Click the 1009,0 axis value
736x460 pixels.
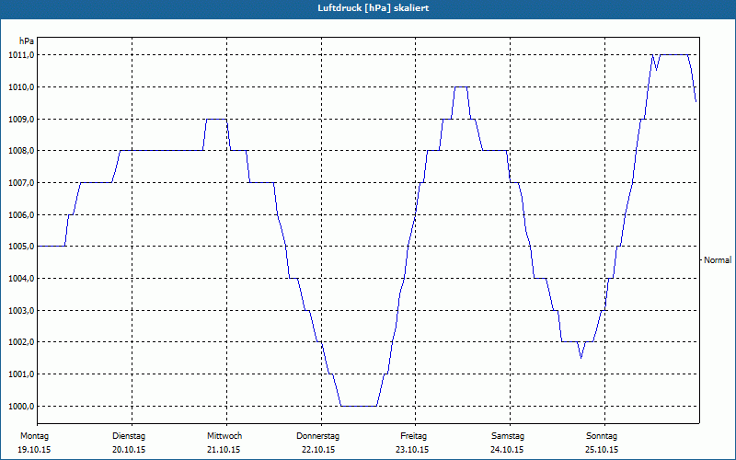(x=21, y=119)
